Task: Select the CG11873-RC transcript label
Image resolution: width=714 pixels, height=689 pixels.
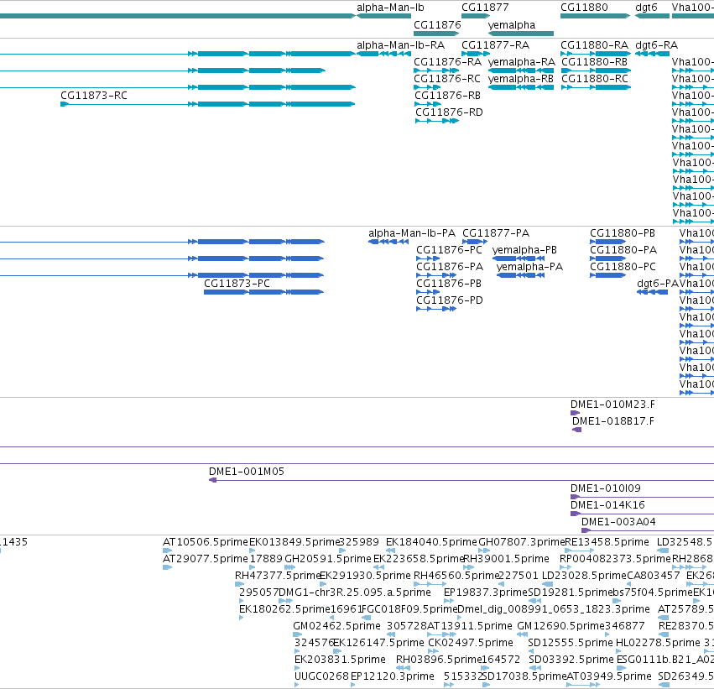Action: click(x=94, y=96)
